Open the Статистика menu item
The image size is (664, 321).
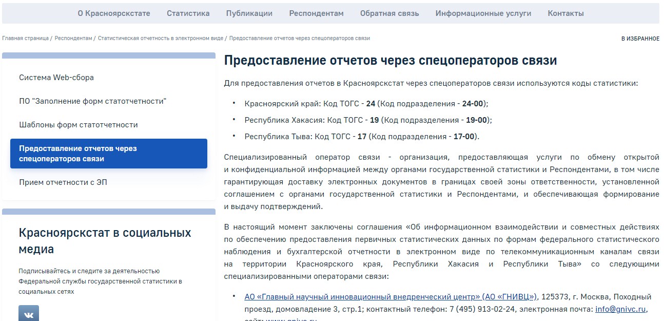coord(188,13)
